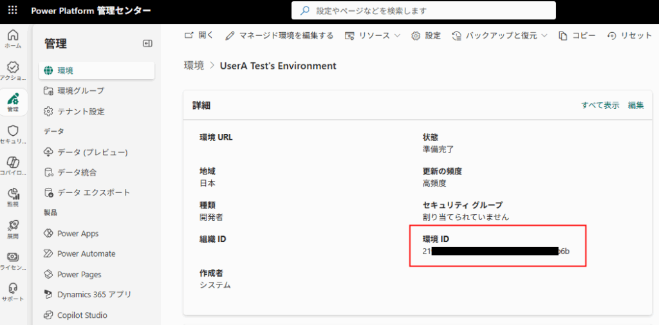Click the 日本 region value
Image resolution: width=659 pixels, height=325 pixels.
pyautogui.click(x=207, y=183)
